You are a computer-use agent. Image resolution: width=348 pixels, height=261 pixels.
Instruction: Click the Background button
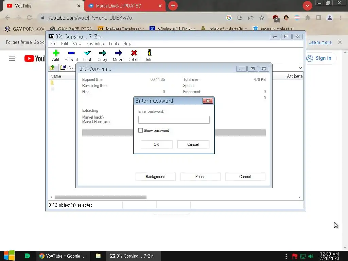coord(156,177)
